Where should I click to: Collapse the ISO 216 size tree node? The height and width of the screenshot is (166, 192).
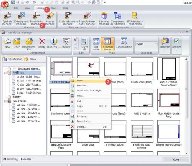click(5, 101)
